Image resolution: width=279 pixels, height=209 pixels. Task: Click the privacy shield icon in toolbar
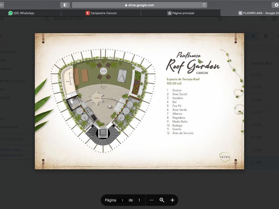click(65, 5)
